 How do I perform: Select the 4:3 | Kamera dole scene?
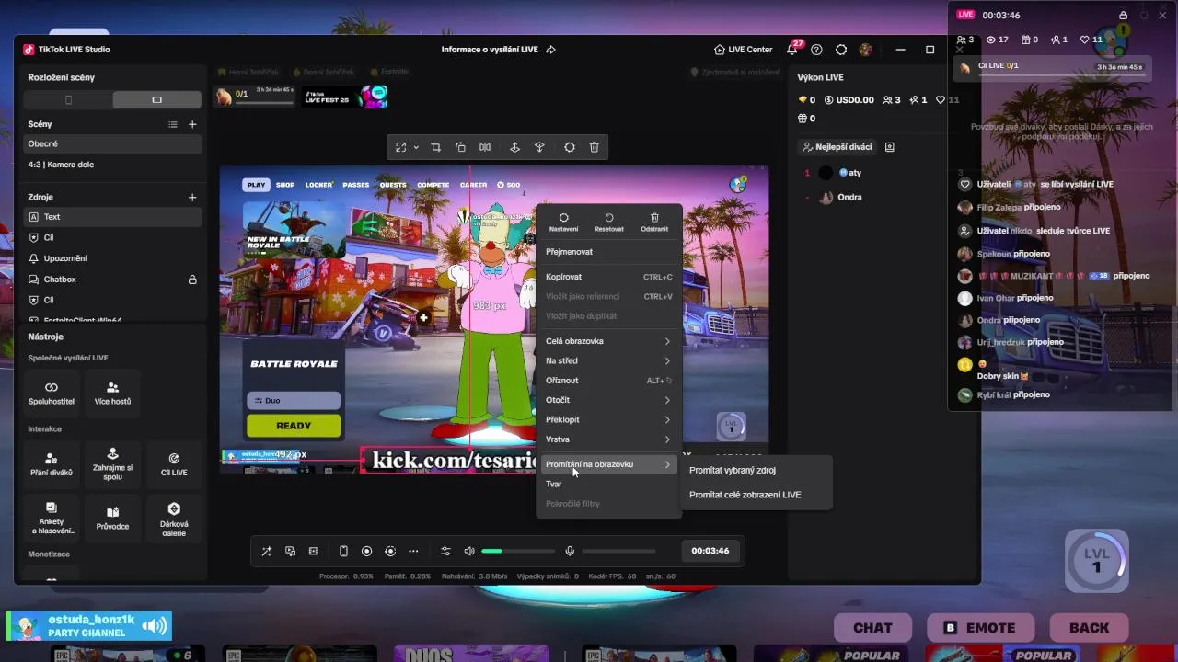112,165
